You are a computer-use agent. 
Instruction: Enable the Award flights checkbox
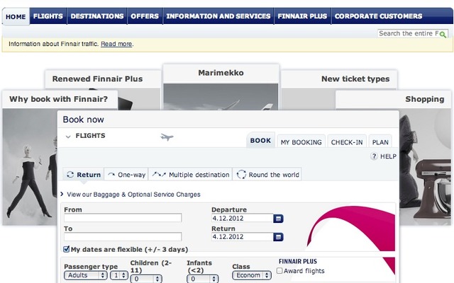[x=279, y=271]
